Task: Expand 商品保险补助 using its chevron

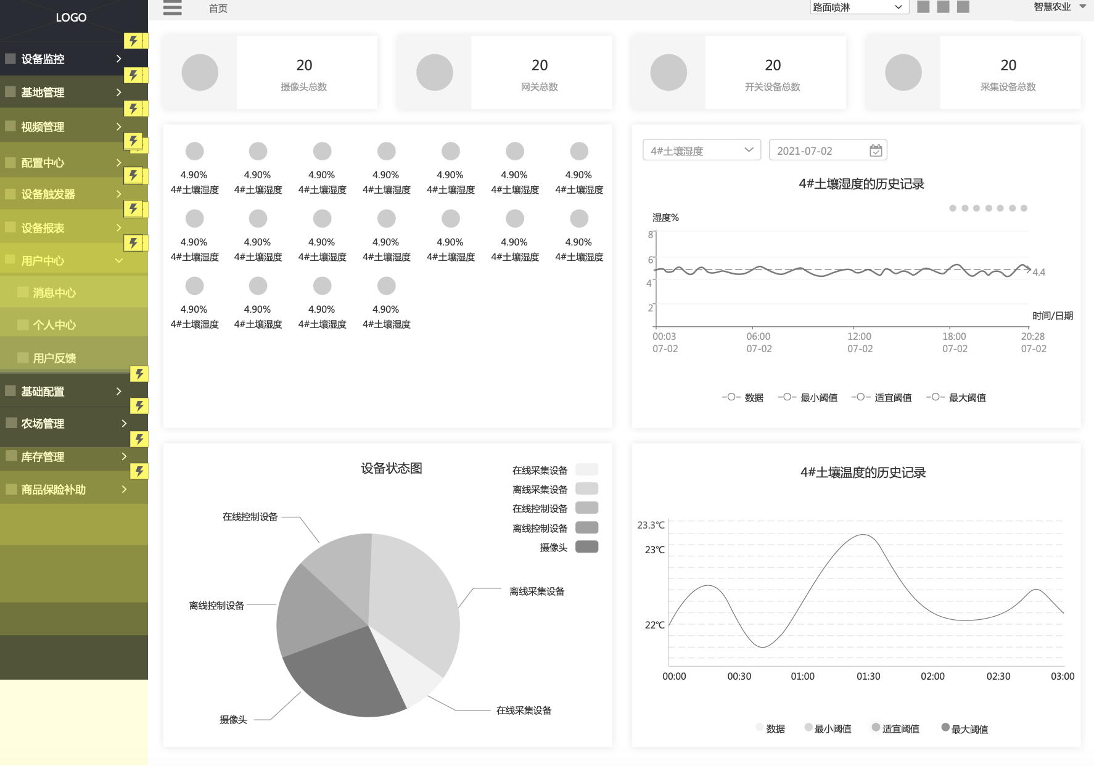Action: point(124,489)
